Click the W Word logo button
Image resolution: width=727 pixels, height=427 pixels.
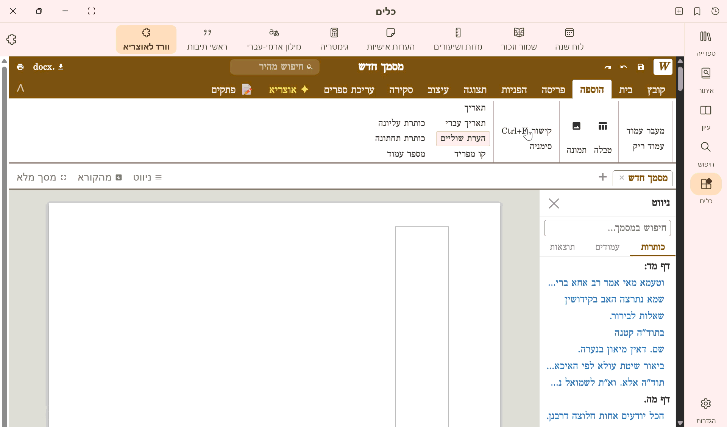coord(663,67)
